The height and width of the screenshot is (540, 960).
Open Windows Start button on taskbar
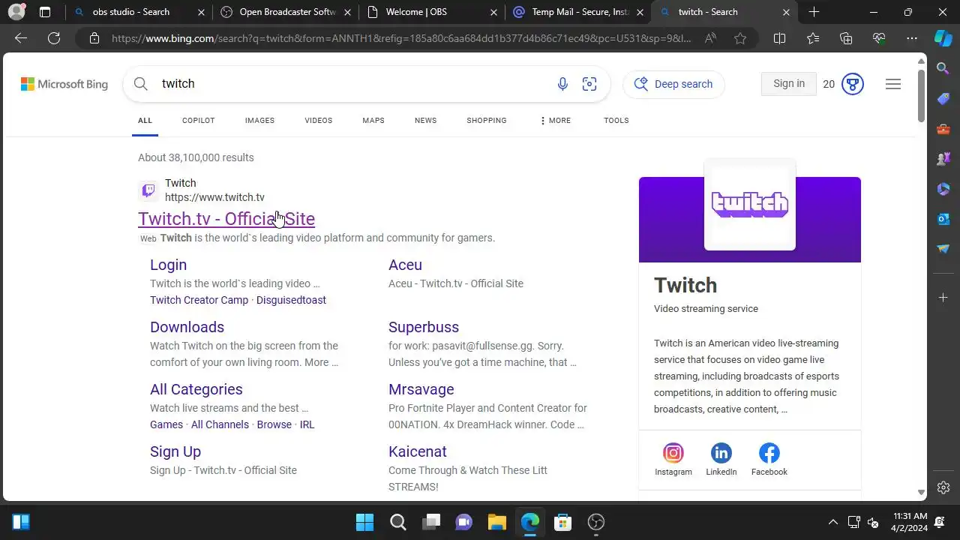(365, 522)
